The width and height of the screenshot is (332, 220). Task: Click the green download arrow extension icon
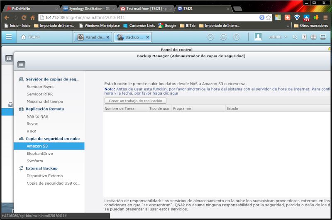pos(316,17)
